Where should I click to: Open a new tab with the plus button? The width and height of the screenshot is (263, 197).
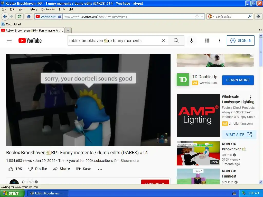pos(68,30)
